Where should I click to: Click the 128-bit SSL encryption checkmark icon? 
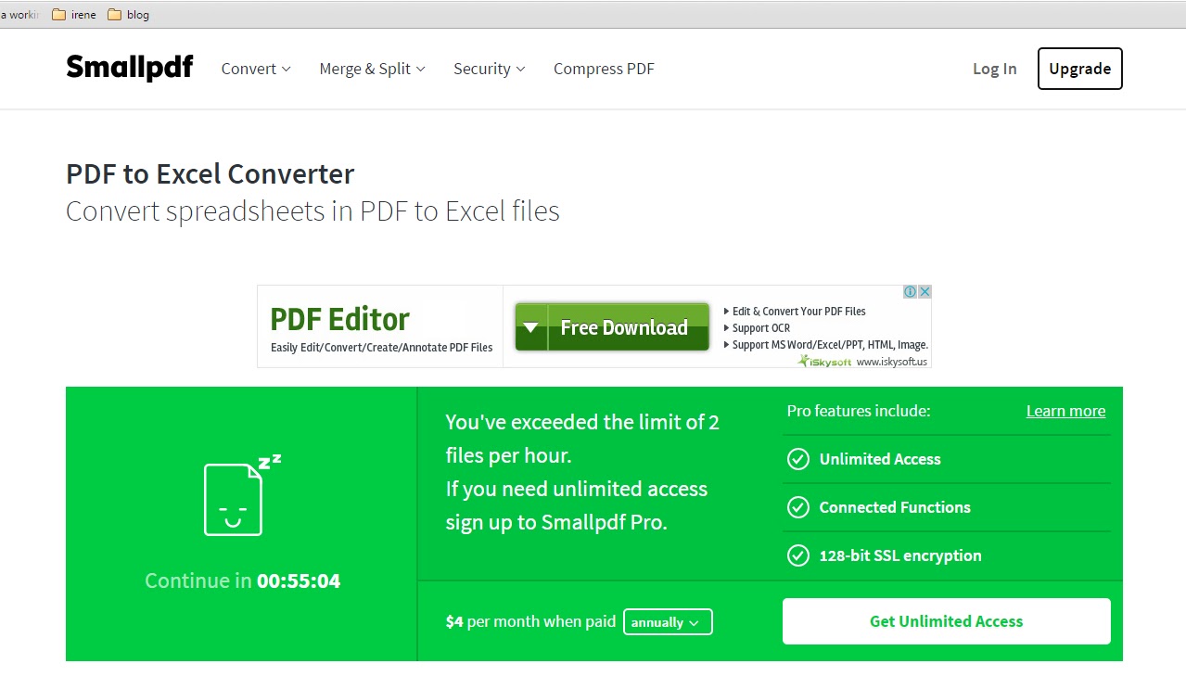pyautogui.click(x=797, y=555)
